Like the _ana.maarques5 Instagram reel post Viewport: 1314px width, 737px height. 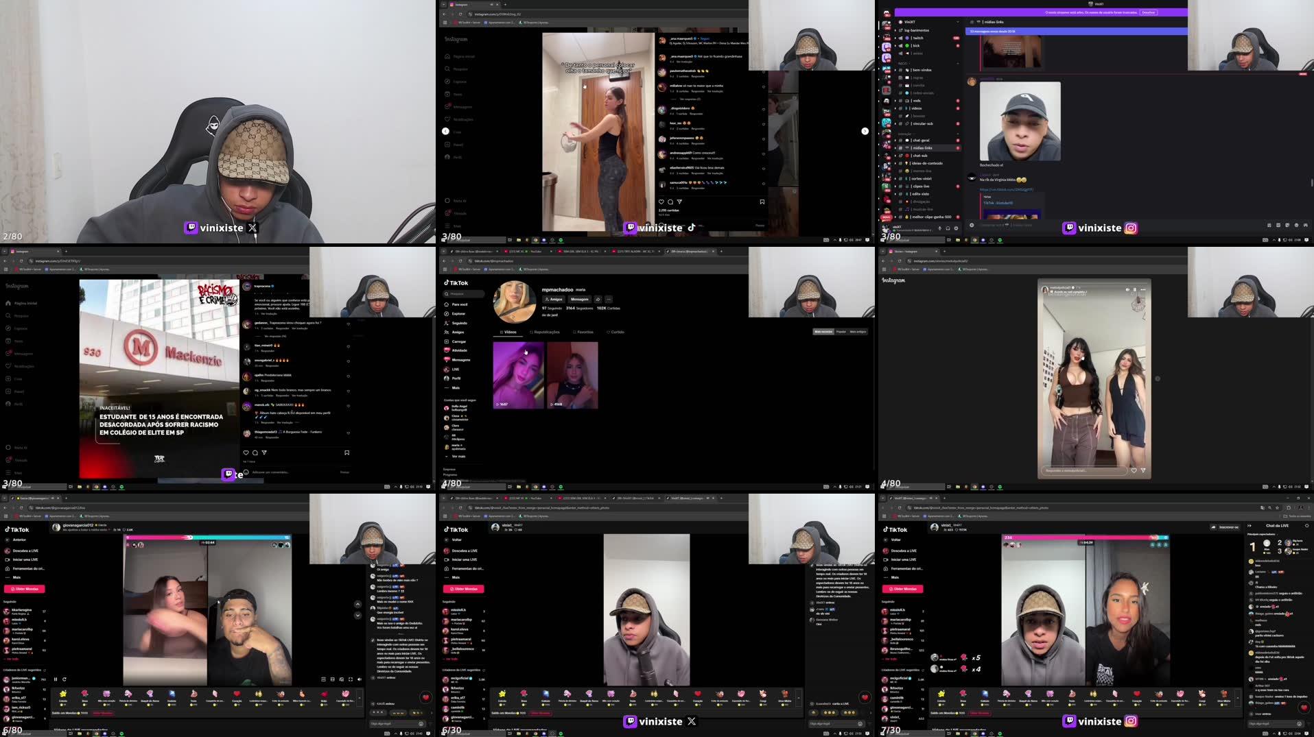[661, 202]
